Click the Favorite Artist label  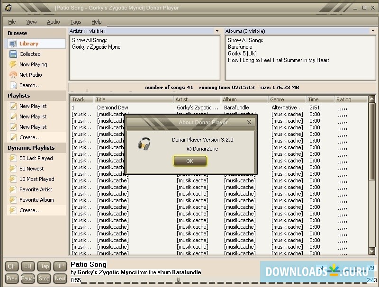pos(36,189)
